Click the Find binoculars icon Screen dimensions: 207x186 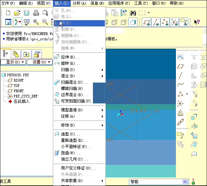133,13
